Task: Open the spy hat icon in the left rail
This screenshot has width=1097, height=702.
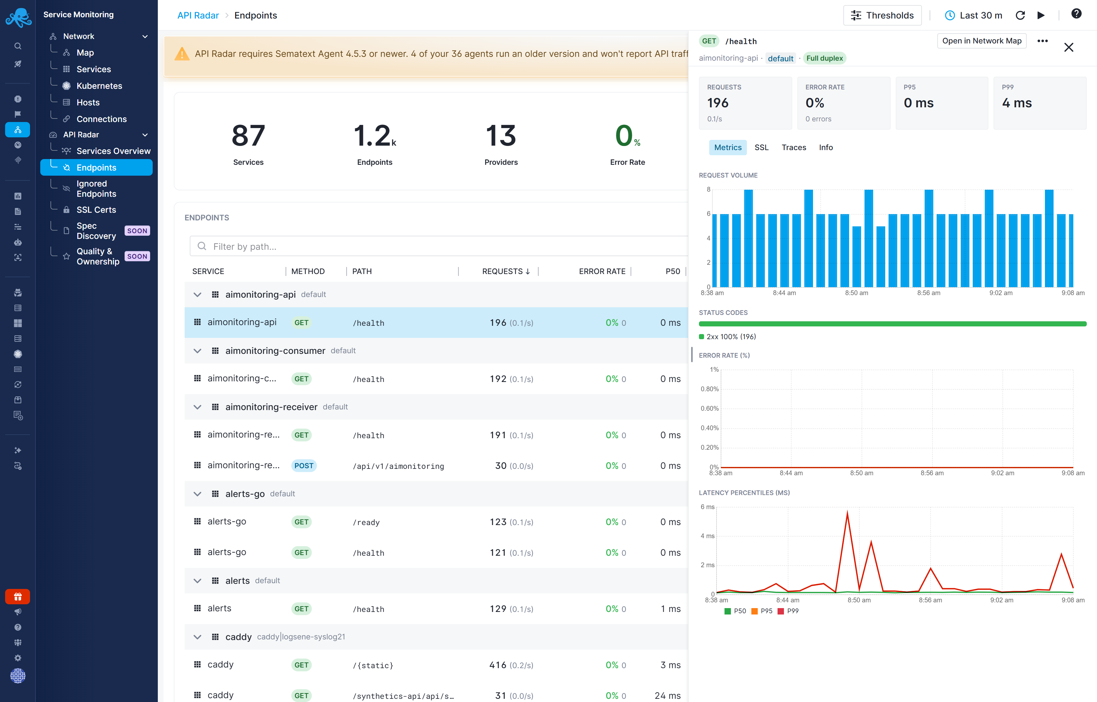Action: [x=18, y=293]
